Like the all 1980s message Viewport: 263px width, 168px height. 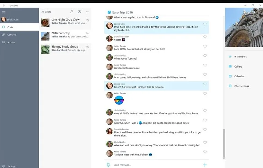coord(205,110)
